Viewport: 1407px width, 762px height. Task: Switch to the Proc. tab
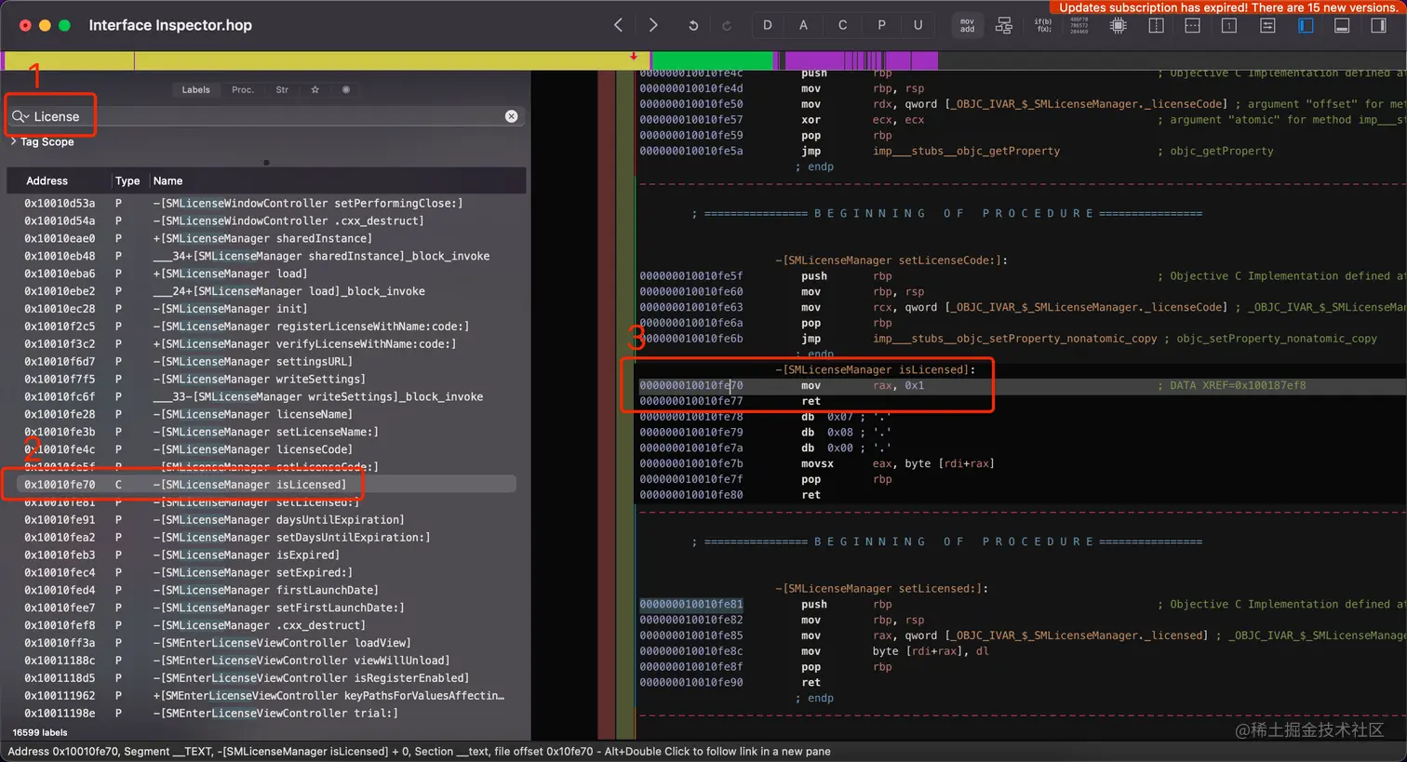243,90
